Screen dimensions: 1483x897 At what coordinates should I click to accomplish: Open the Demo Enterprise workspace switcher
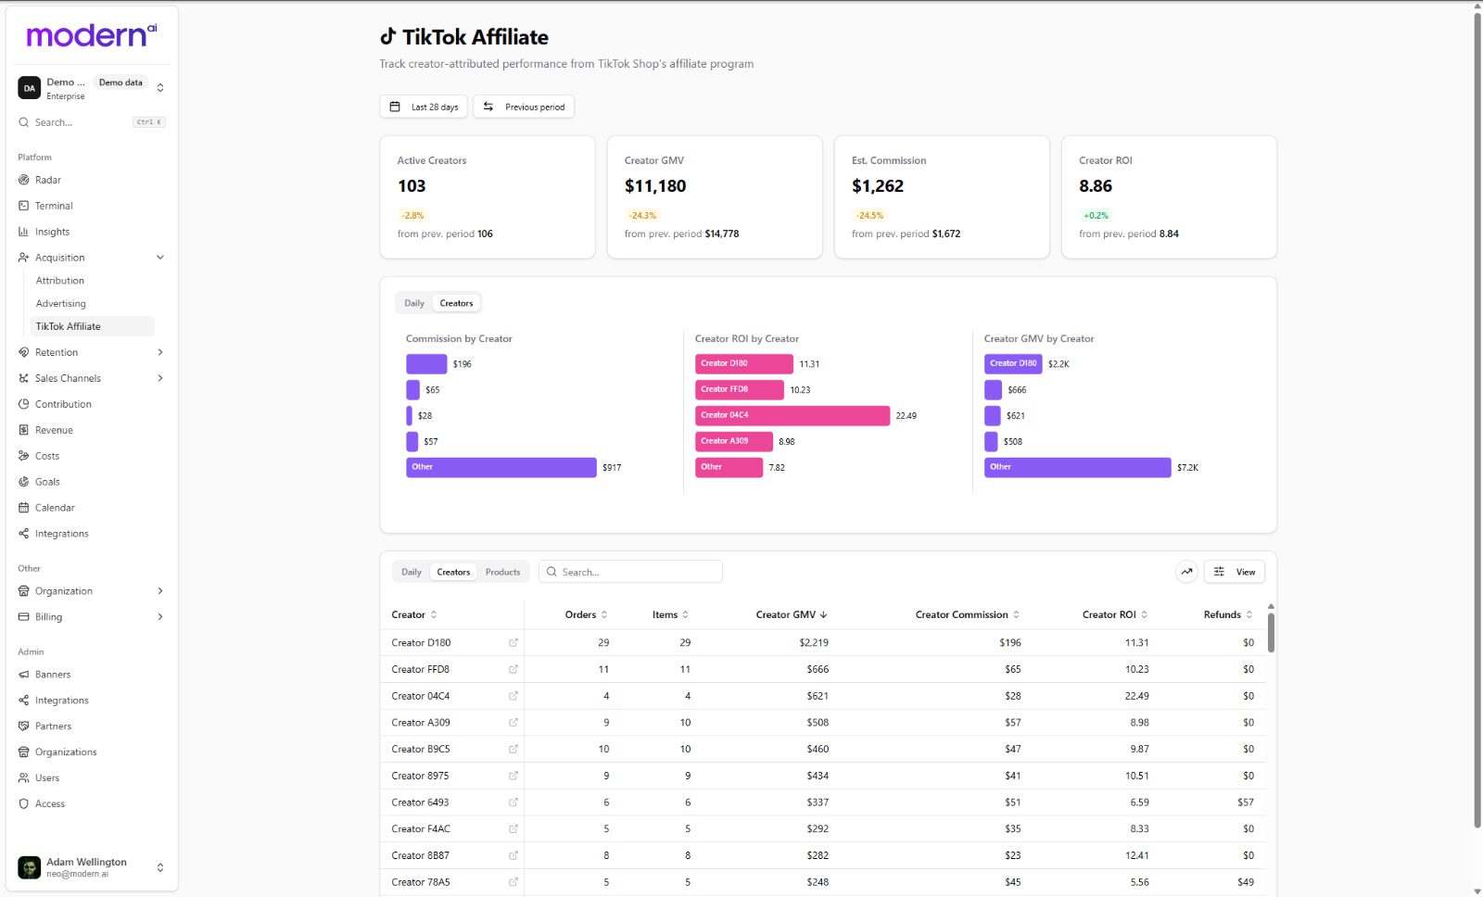pyautogui.click(x=91, y=88)
